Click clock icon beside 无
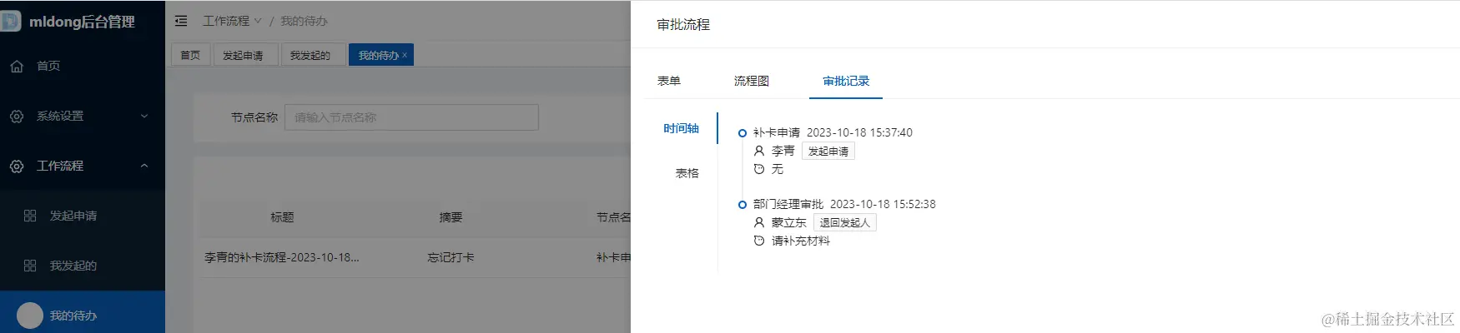 click(759, 169)
